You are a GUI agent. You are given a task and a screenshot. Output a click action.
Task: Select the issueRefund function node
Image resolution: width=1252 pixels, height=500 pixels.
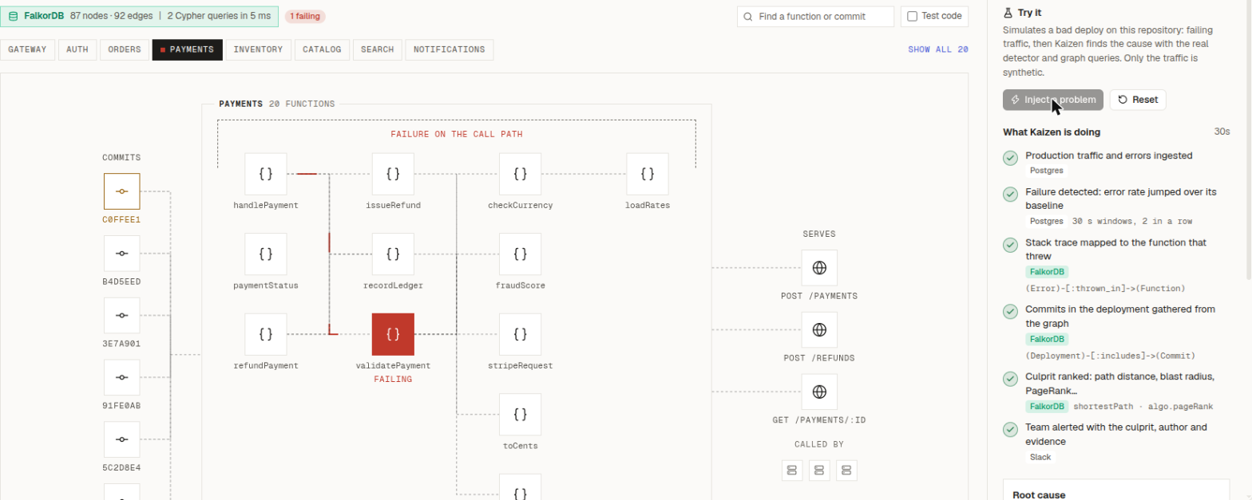pyautogui.click(x=393, y=174)
